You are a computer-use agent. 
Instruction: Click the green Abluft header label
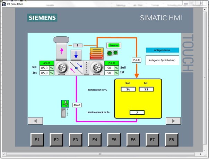coord(47,63)
